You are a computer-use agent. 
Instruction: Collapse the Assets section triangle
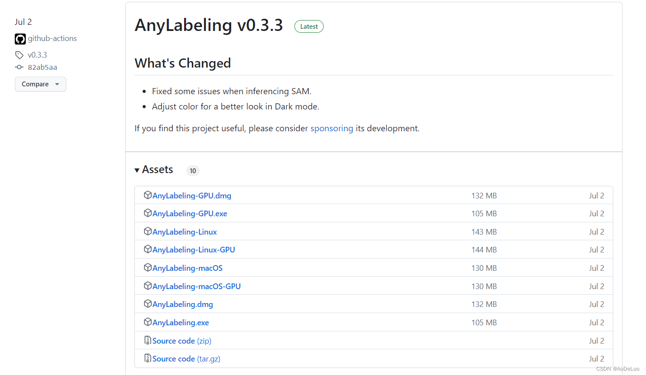coord(137,170)
